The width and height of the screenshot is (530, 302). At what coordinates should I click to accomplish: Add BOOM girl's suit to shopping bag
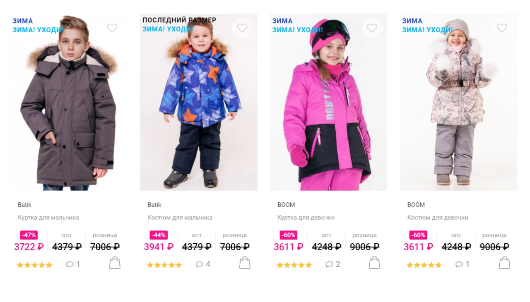[504, 263]
